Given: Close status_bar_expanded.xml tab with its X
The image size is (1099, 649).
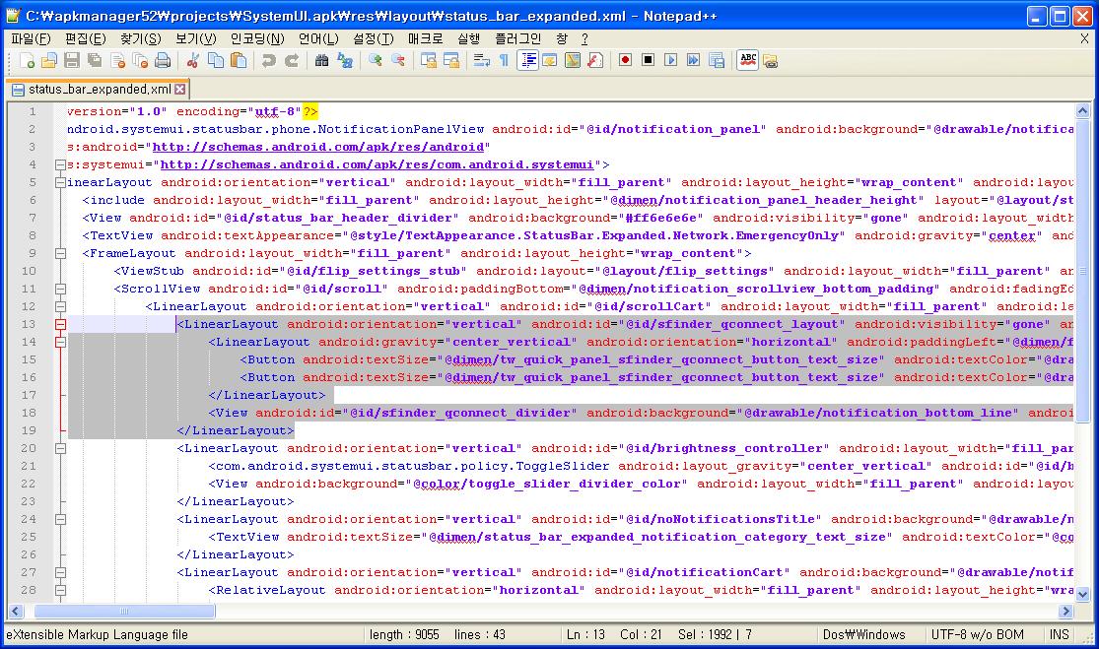Looking at the screenshot, I should coord(180,89).
